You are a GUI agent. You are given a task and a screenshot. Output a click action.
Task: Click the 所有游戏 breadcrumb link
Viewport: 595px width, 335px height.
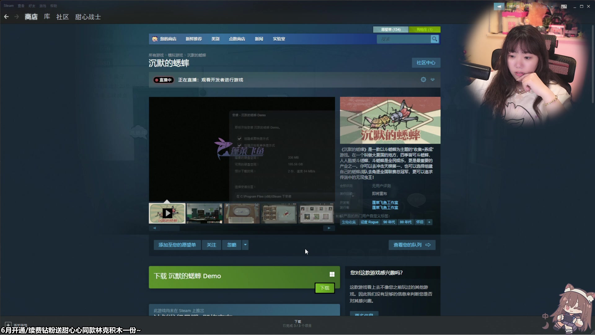pyautogui.click(x=156, y=55)
